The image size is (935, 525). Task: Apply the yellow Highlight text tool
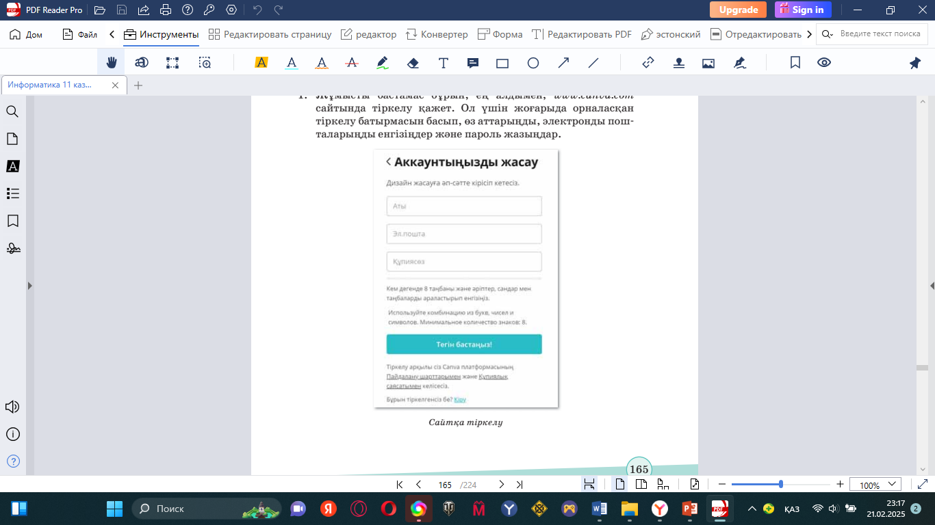tap(261, 63)
